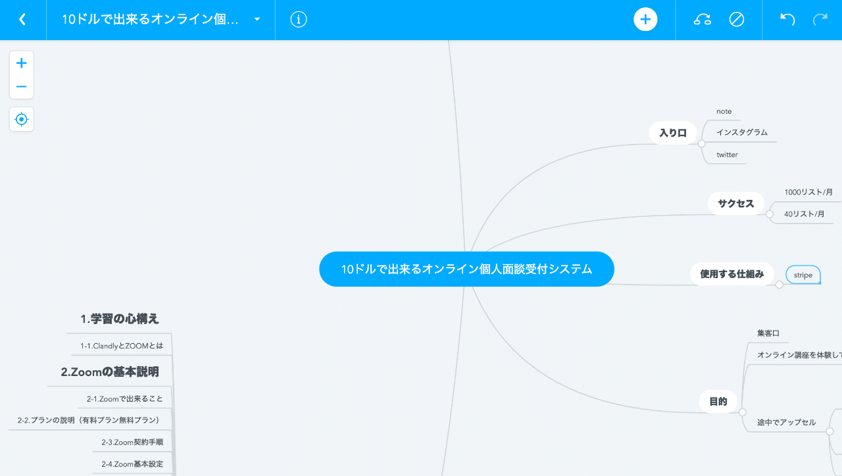Viewport: 842px width, 476px height.
Task: Click the selected stripe node
Action: click(803, 275)
